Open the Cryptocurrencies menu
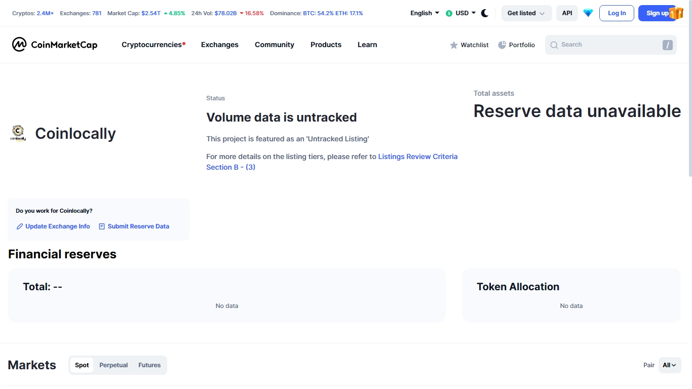The width and height of the screenshot is (692, 389). (153, 45)
